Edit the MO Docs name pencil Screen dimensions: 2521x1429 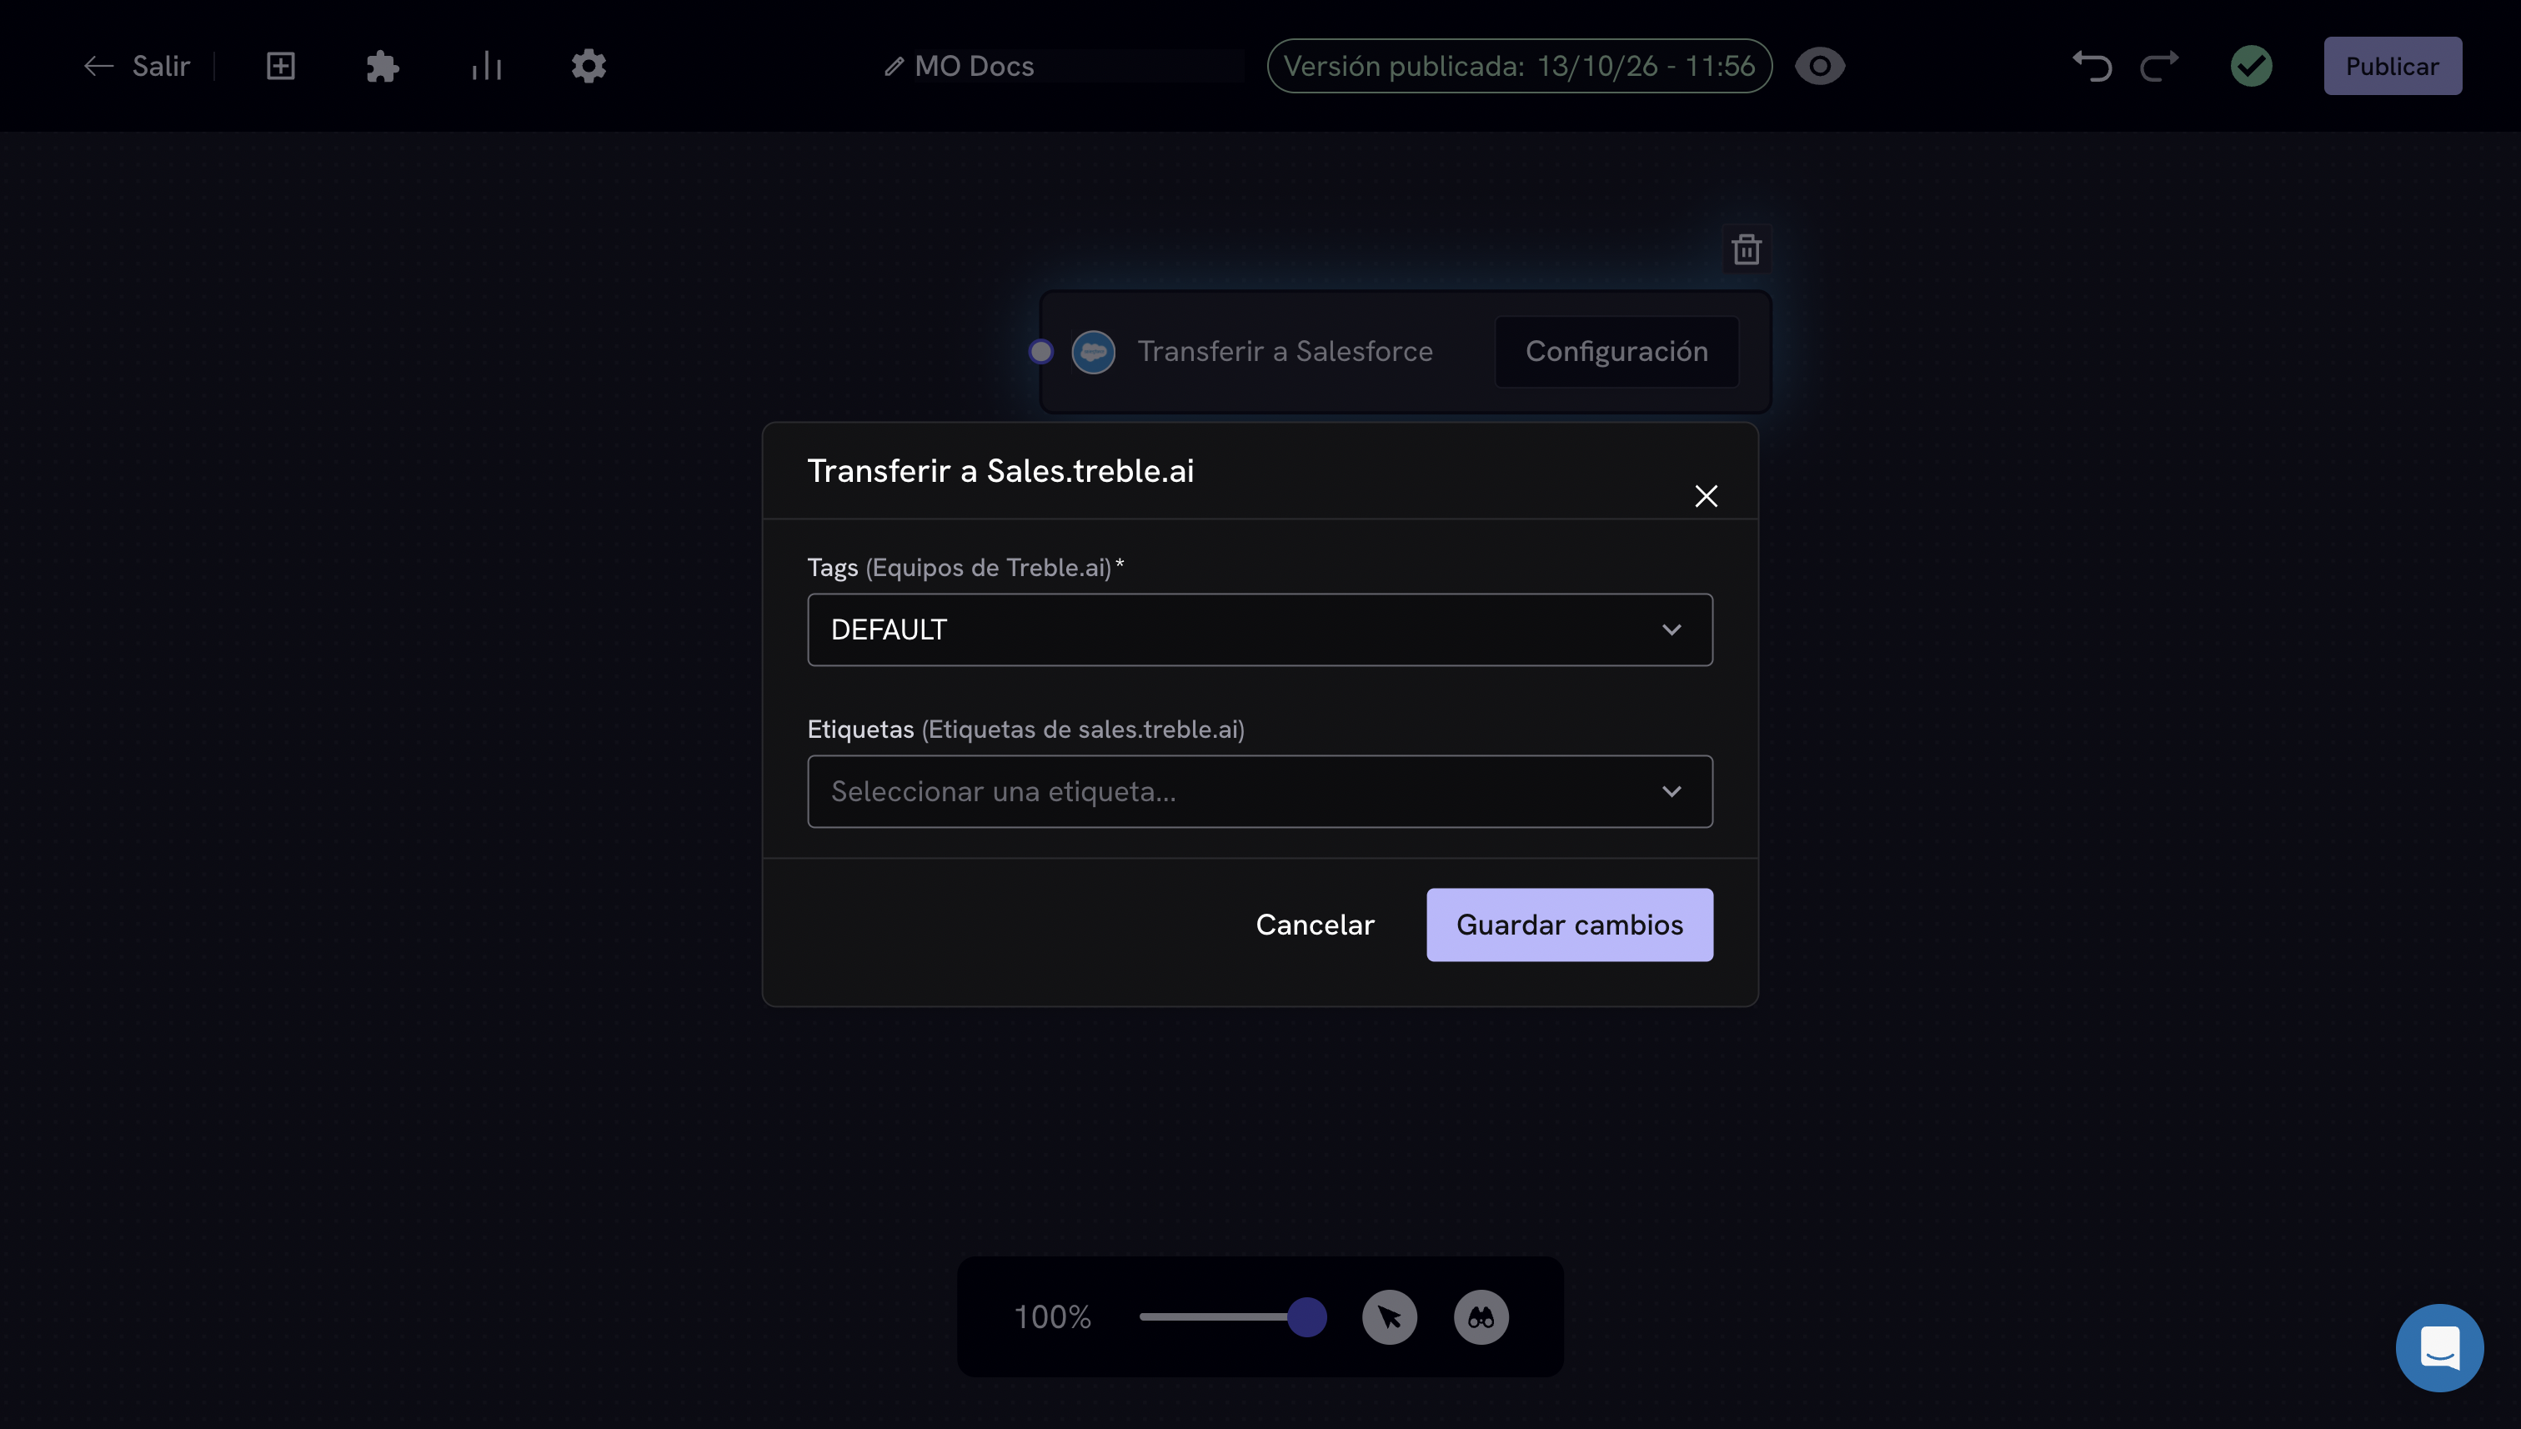pos(893,66)
